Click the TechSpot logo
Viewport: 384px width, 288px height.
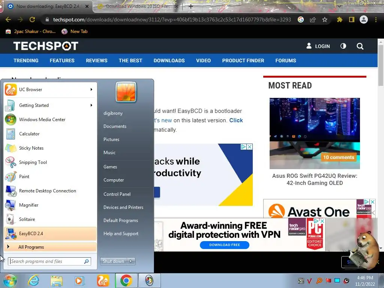46,46
